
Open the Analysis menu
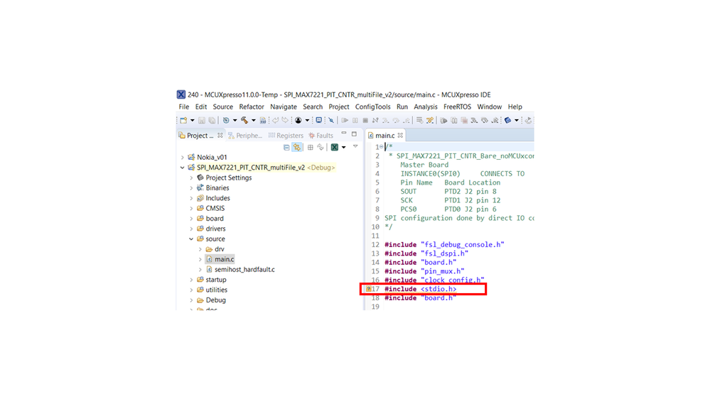(x=426, y=106)
